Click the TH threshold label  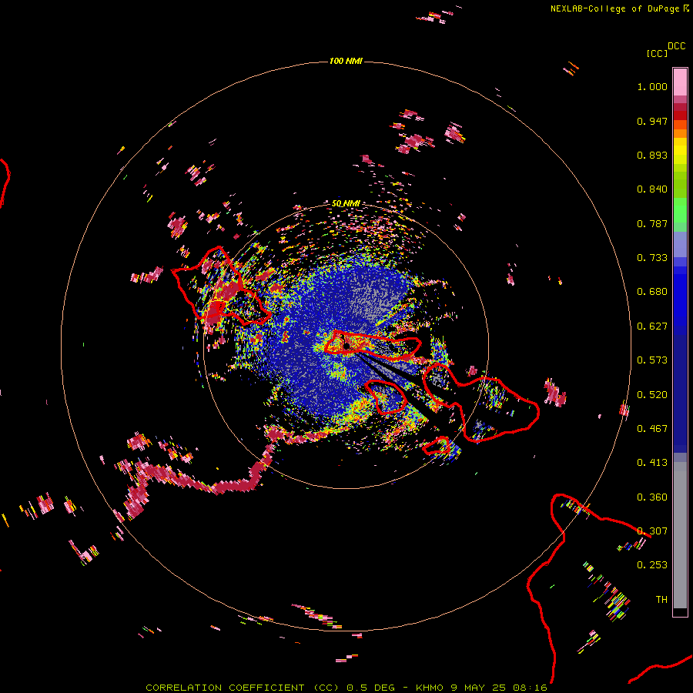click(x=661, y=600)
